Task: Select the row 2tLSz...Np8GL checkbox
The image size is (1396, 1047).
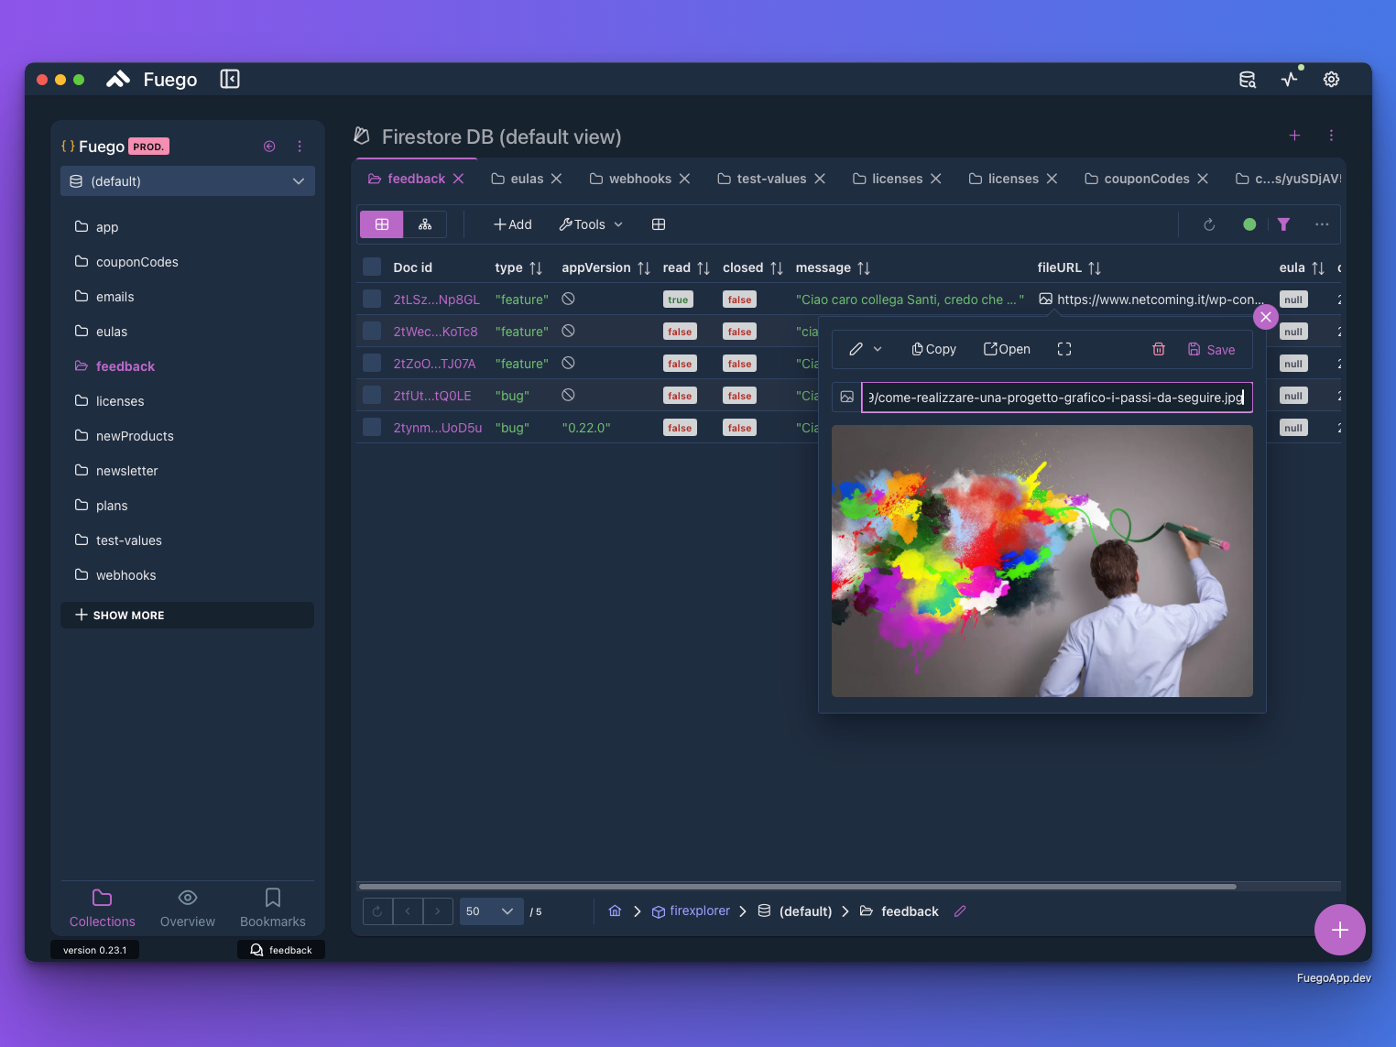Action: [x=372, y=299]
